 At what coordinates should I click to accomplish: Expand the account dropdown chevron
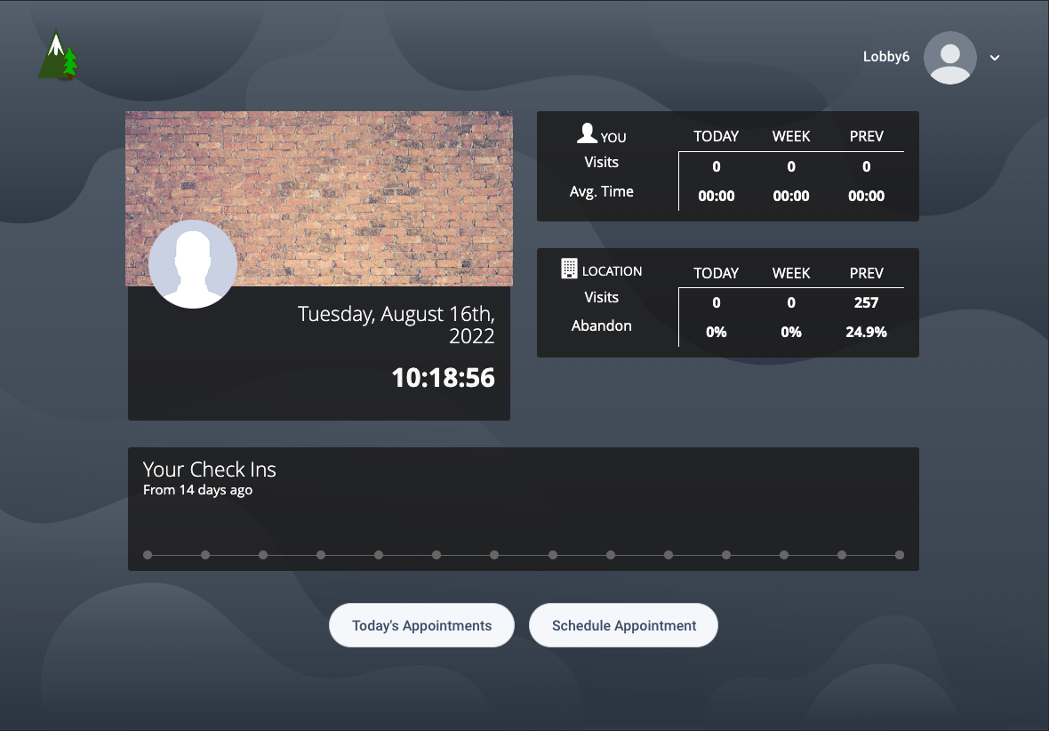(995, 58)
